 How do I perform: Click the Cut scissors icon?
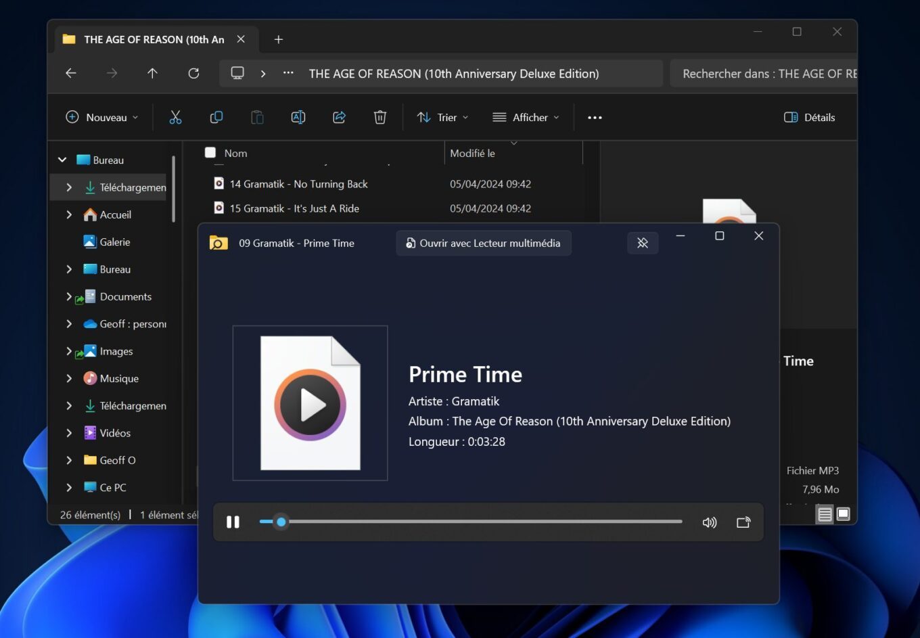click(x=175, y=117)
